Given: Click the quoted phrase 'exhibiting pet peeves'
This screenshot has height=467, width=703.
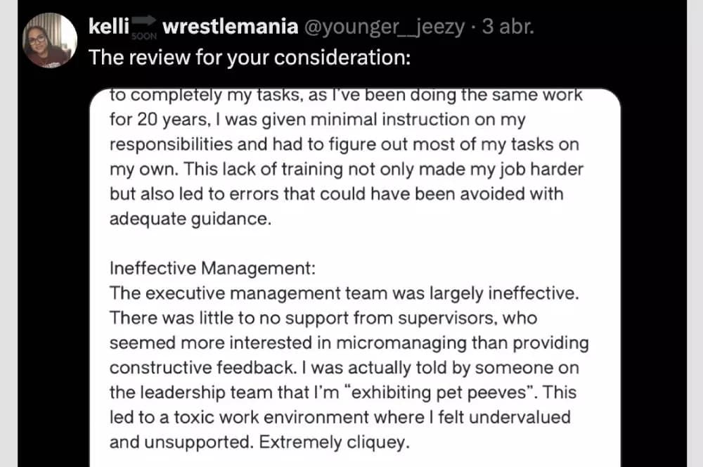Looking at the screenshot, I should tap(439, 392).
